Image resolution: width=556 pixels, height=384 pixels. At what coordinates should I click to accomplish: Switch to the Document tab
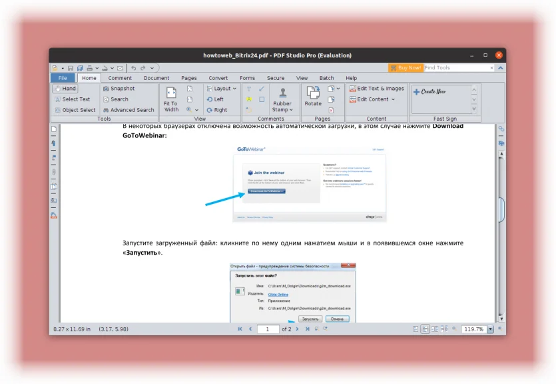[156, 78]
